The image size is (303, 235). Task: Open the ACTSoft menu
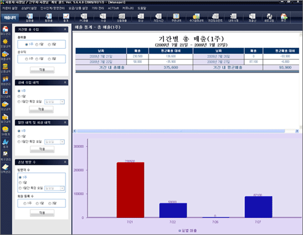(113, 8)
